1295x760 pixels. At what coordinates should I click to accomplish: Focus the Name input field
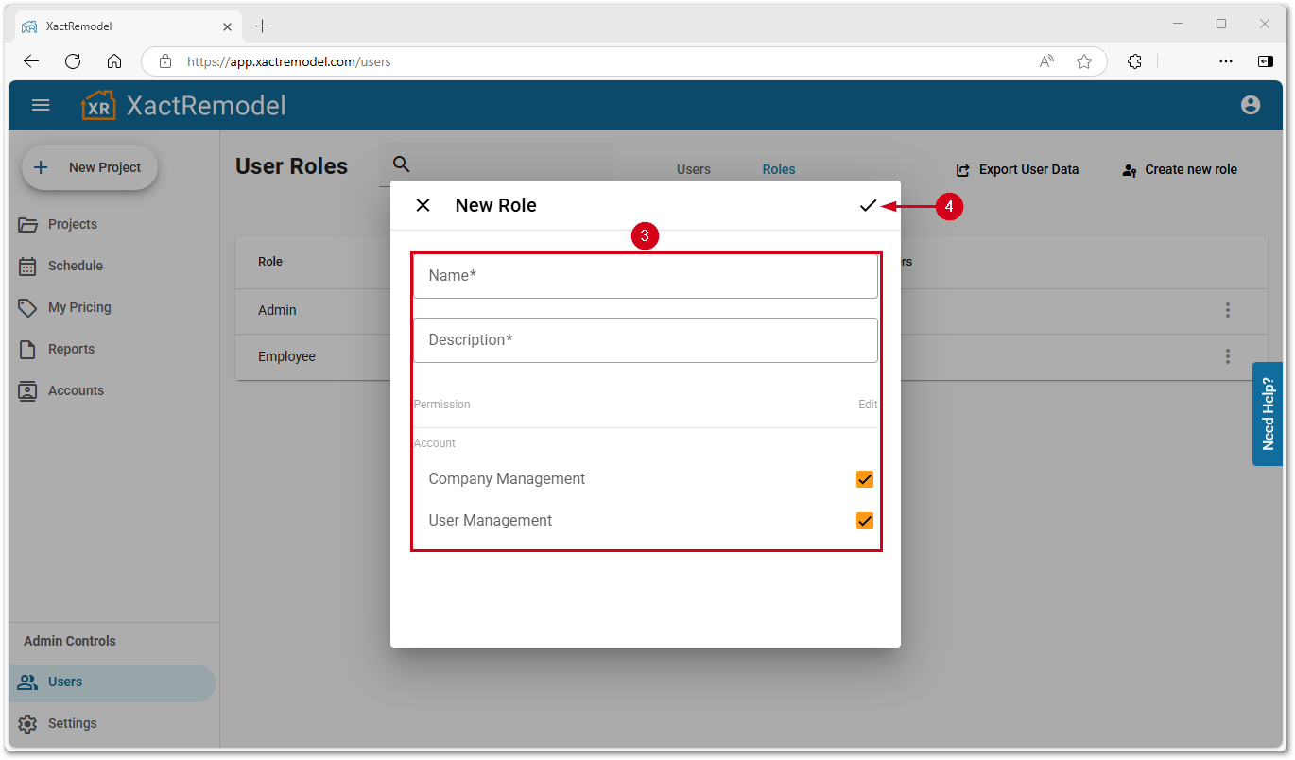tap(645, 276)
